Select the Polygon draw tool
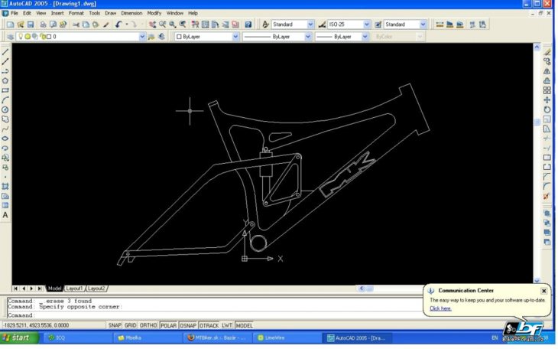Image resolution: width=558 pixels, height=349 pixels. (x=5, y=81)
